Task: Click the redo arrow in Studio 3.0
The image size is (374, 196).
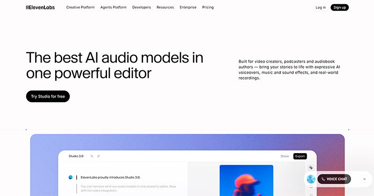Action: point(99,156)
